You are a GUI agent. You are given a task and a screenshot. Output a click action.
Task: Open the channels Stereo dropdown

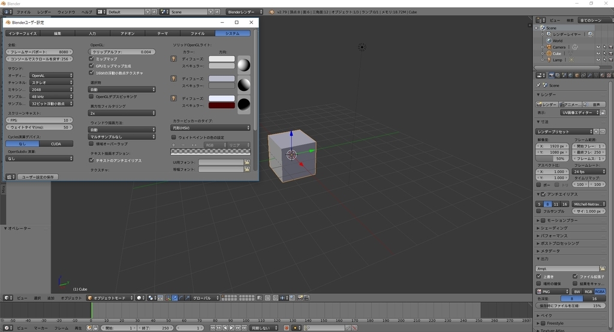pyautogui.click(x=52, y=83)
